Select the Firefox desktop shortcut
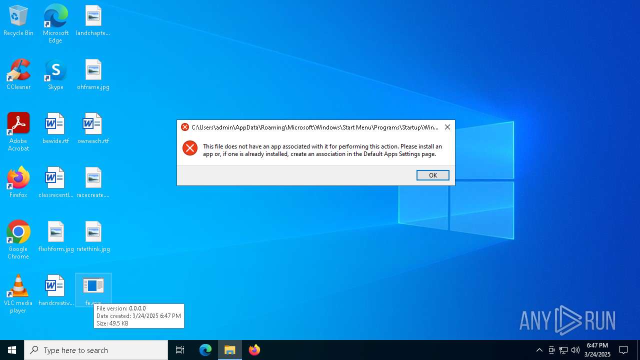The width and height of the screenshot is (640, 360). pyautogui.click(x=18, y=183)
